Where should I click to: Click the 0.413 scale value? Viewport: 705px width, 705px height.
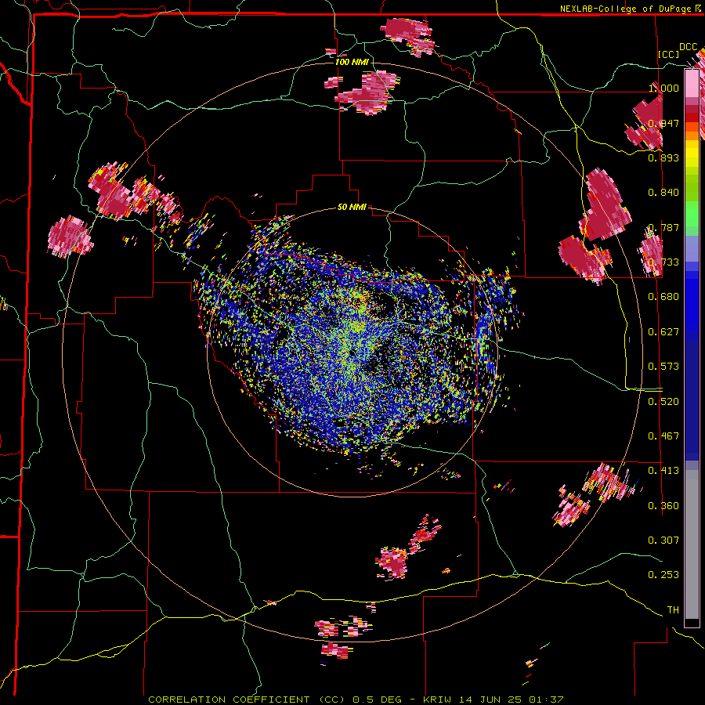[663, 470]
